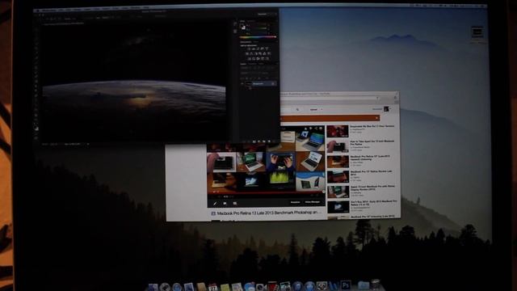
Task: Click the foreground color swatch in Color panel
Action: [242, 27]
